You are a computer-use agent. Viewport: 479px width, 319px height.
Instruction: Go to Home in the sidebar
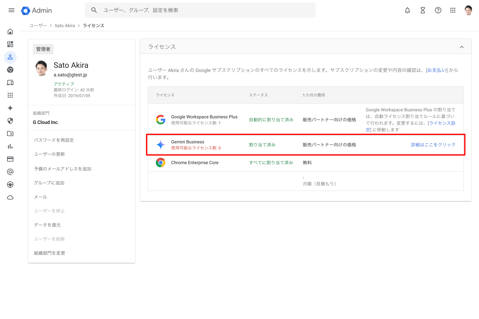pos(10,31)
